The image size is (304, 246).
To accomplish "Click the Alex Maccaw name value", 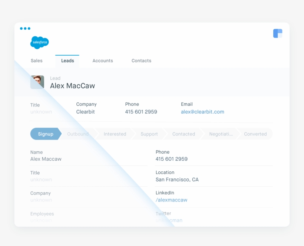I will [46, 159].
